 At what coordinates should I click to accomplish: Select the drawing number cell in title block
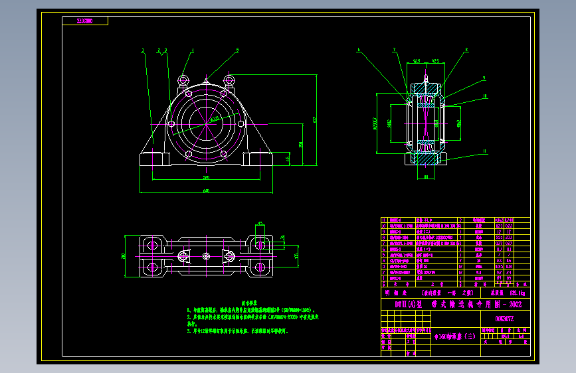pyautogui.click(x=506, y=319)
